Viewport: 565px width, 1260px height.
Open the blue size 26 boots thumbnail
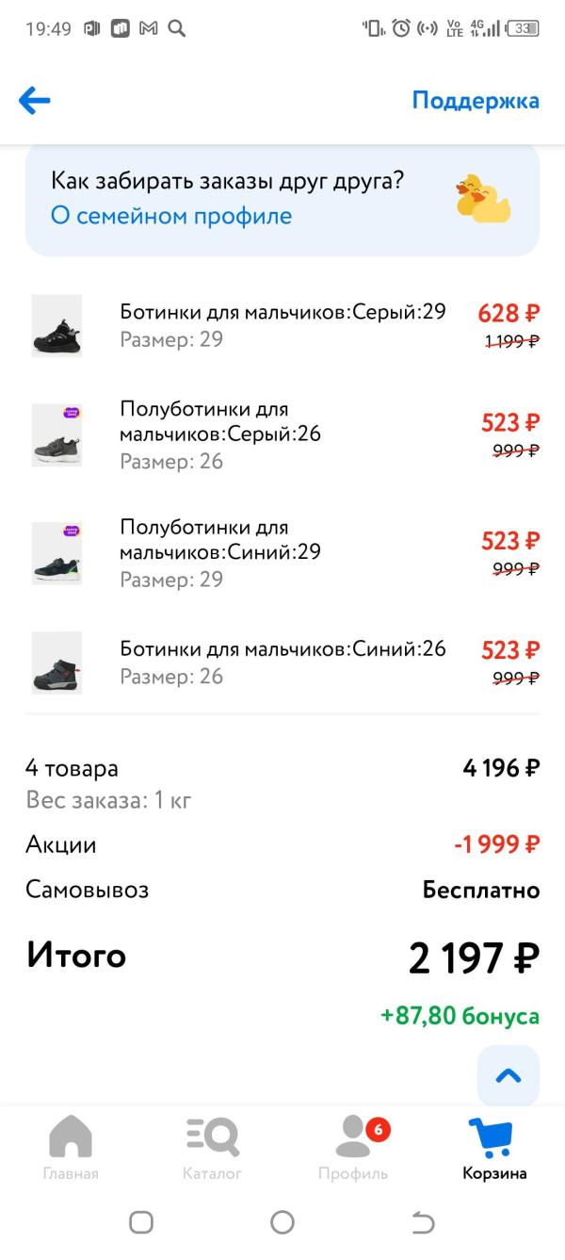56,663
